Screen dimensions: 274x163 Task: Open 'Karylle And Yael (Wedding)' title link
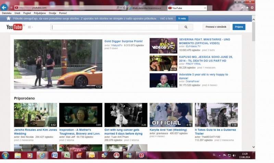click(x=168, y=130)
